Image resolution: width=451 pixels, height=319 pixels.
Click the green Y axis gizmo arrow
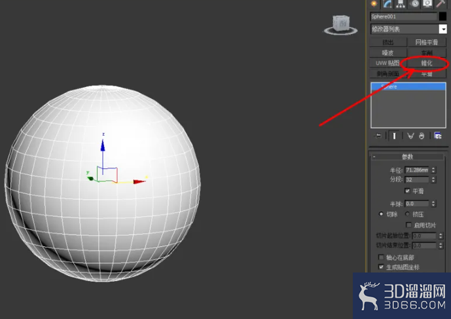[90, 178]
